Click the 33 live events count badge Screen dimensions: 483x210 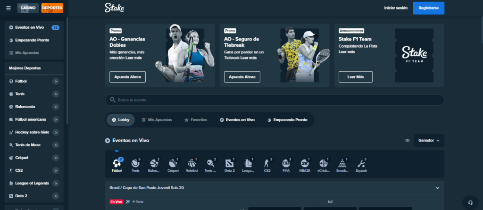56,27
